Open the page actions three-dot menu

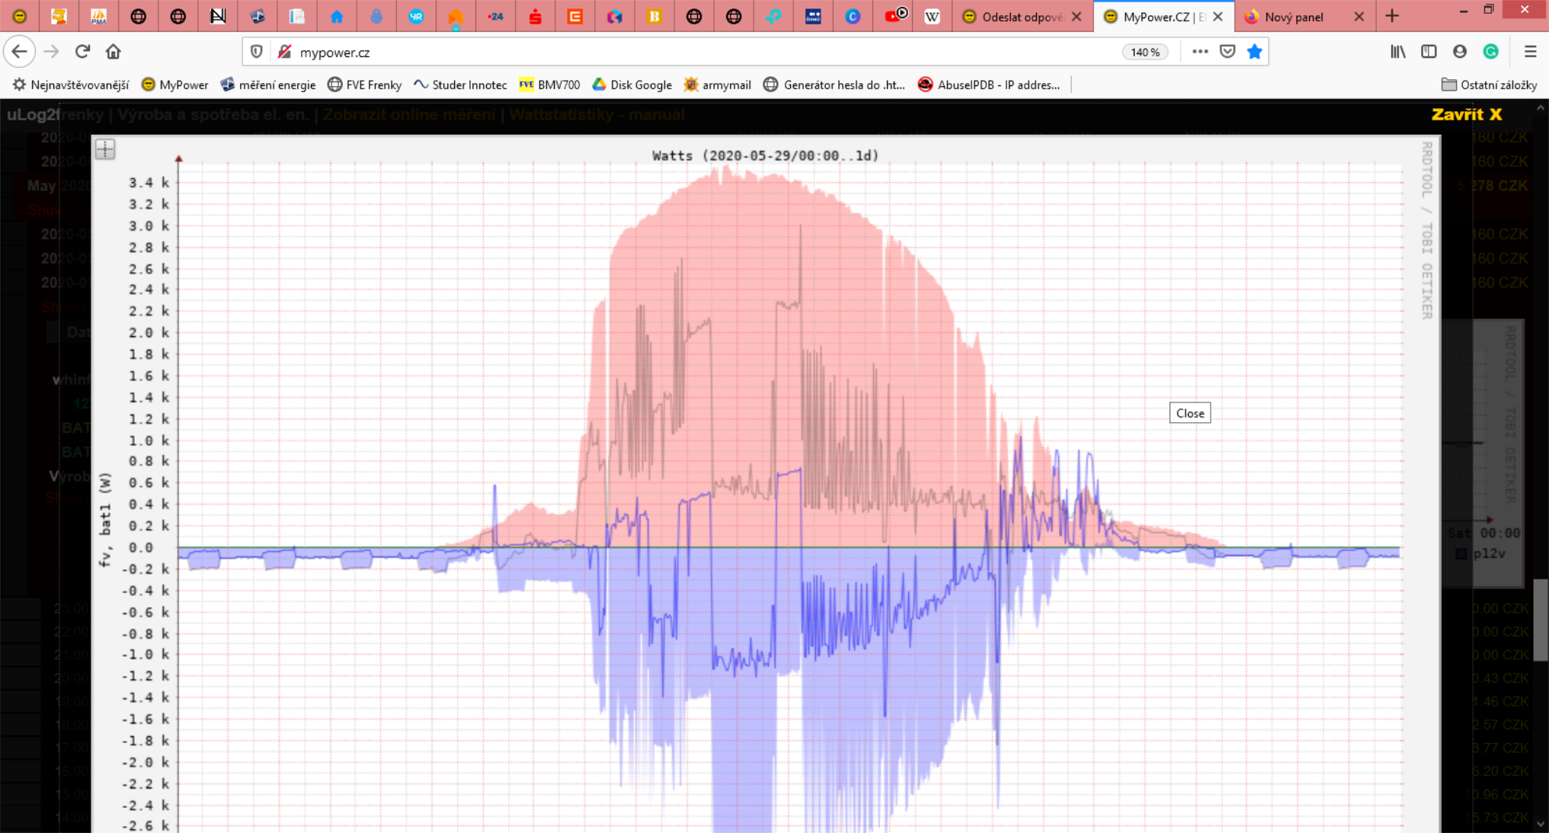(1200, 52)
